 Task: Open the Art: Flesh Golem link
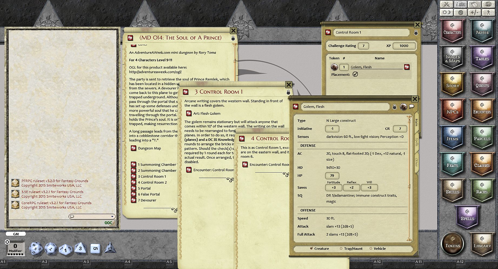(189, 113)
